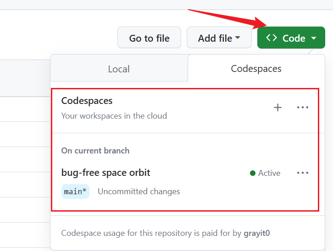Select the Codespaces tab
The width and height of the screenshot is (333, 251).
256,69
